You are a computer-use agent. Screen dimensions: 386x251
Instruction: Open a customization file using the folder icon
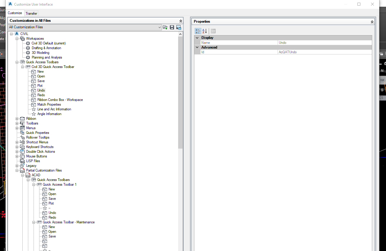tap(165, 27)
